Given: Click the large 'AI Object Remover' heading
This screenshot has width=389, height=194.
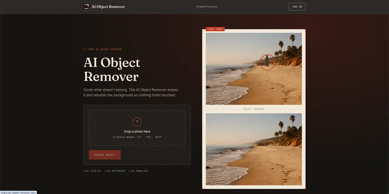Looking at the screenshot, I should [112, 69].
